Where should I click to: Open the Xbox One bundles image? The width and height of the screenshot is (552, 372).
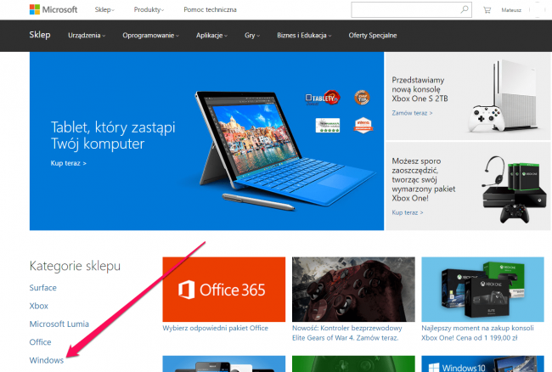pos(482,290)
